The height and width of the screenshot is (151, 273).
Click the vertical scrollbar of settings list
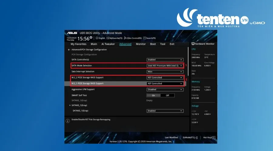(188, 58)
